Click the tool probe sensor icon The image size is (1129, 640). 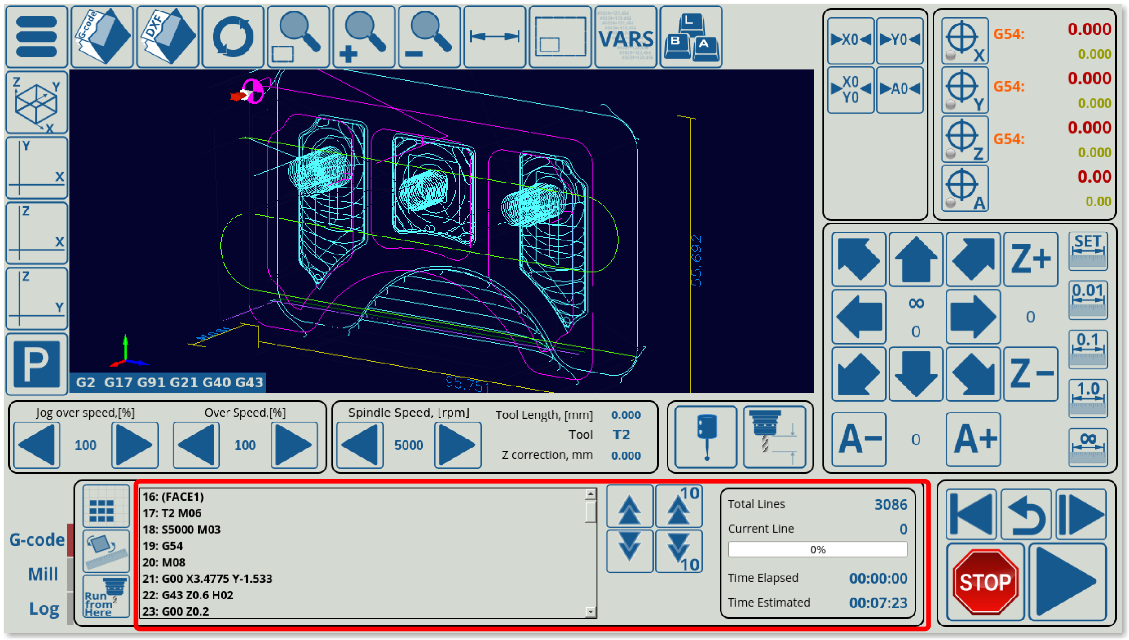(x=706, y=437)
